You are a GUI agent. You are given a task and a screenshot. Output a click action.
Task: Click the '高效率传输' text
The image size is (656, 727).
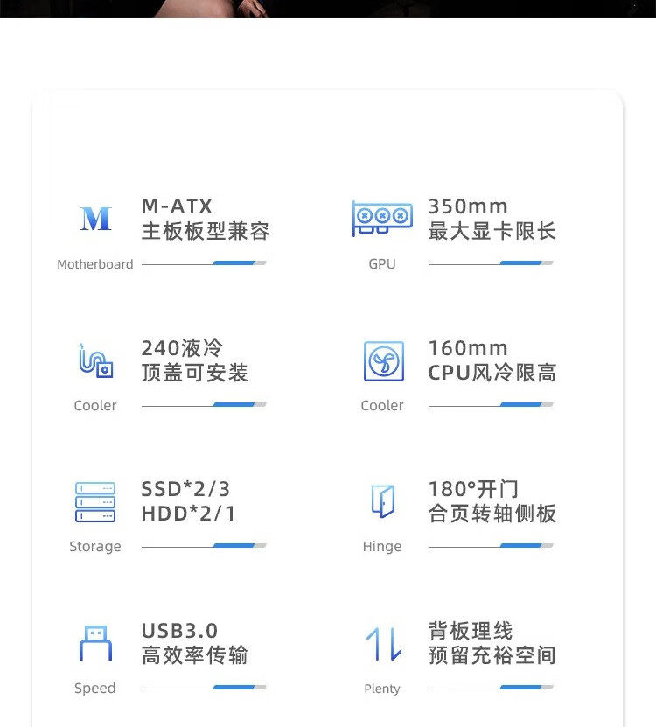click(x=195, y=655)
